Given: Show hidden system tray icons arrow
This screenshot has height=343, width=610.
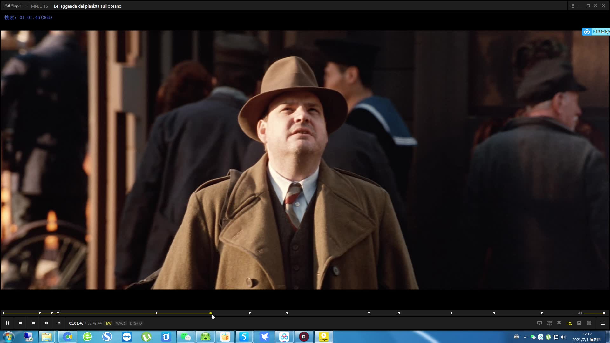Looking at the screenshot, I should 525,337.
